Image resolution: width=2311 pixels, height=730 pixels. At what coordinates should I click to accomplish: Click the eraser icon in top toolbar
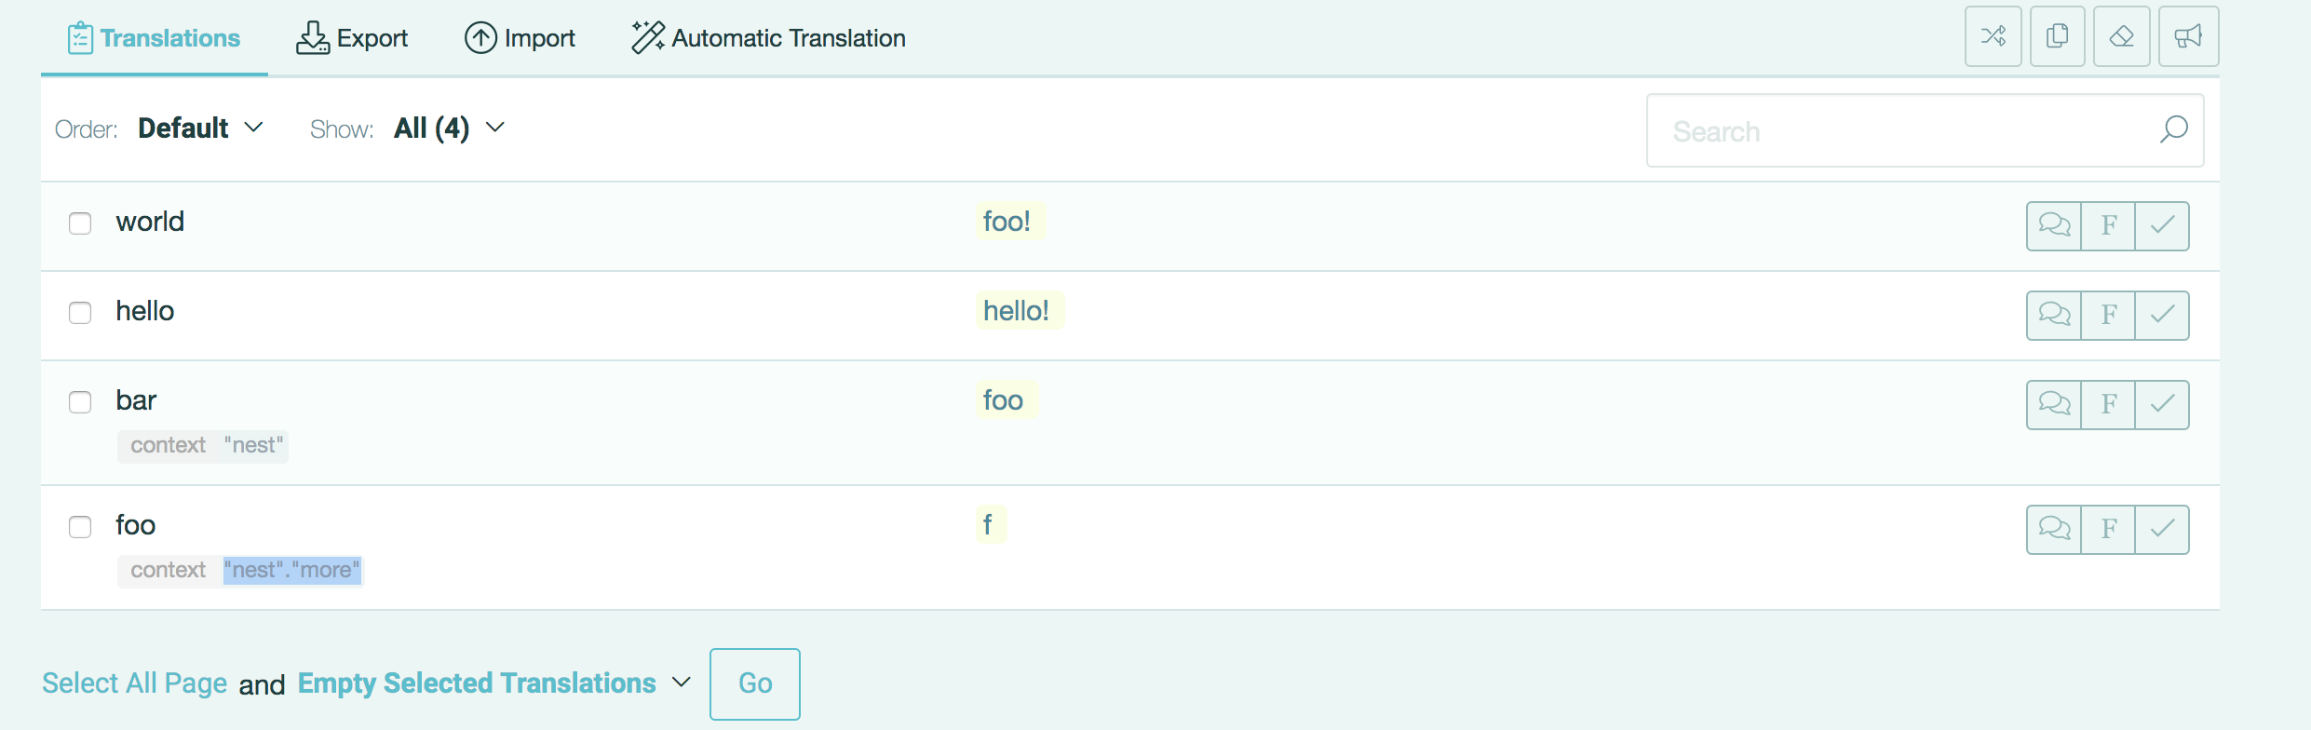(x=2121, y=37)
